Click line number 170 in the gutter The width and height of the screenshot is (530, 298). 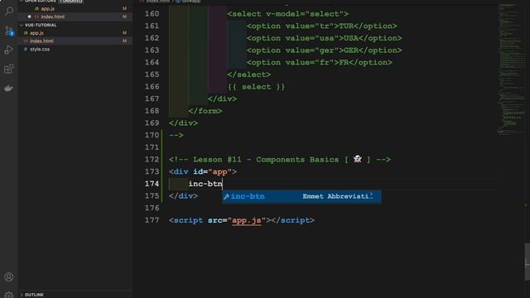pos(152,135)
